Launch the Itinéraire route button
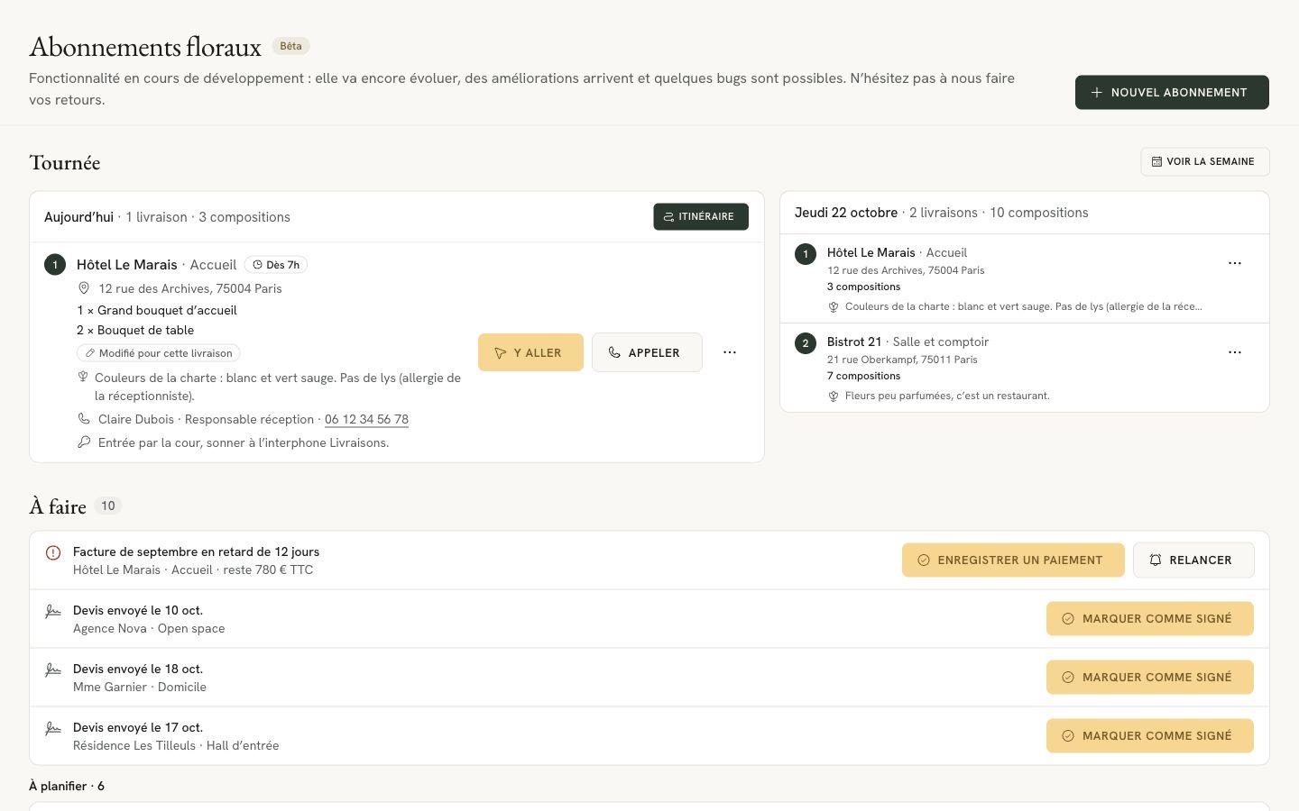Screen dimensions: 1299x811 (701, 216)
